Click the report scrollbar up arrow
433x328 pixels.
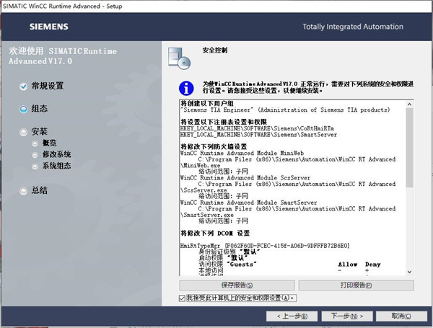(409, 105)
